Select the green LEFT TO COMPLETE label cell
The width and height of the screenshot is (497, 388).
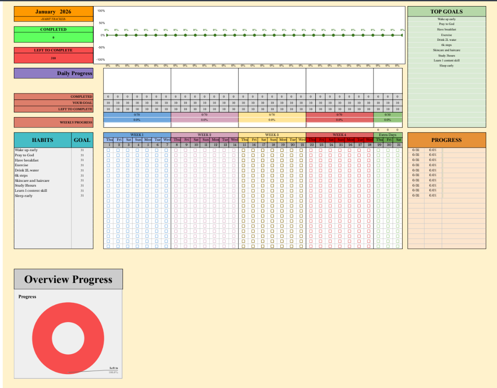[53, 50]
